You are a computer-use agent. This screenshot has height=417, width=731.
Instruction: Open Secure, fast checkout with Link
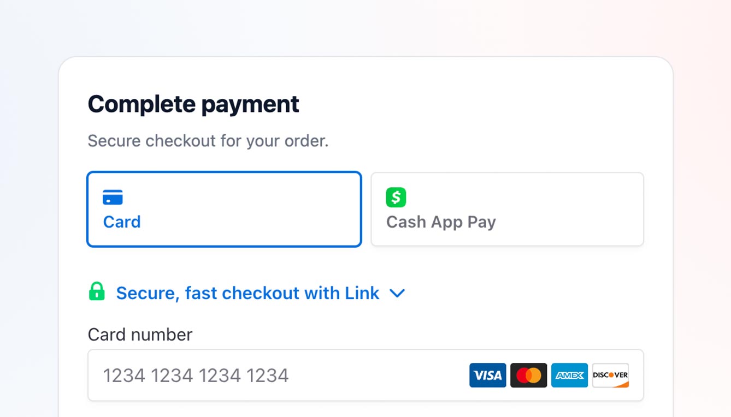point(247,293)
